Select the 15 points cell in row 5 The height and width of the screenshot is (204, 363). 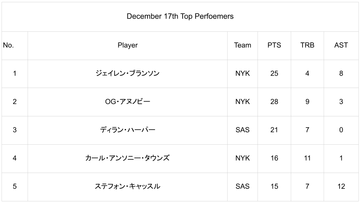[274, 186]
